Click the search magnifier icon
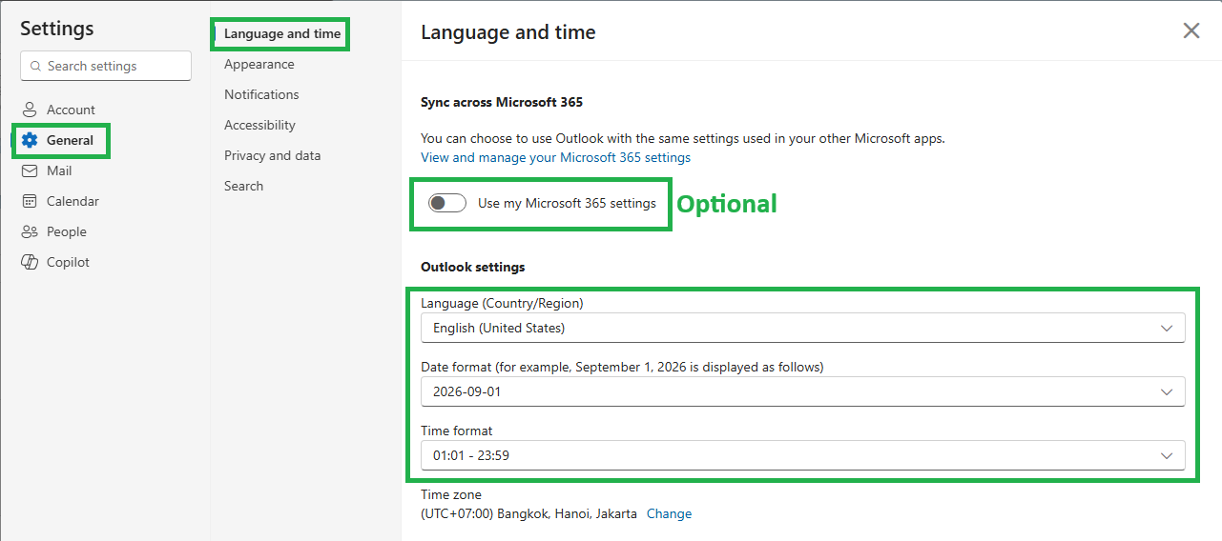Screen dimensions: 1222x541 pyautogui.click(x=36, y=66)
